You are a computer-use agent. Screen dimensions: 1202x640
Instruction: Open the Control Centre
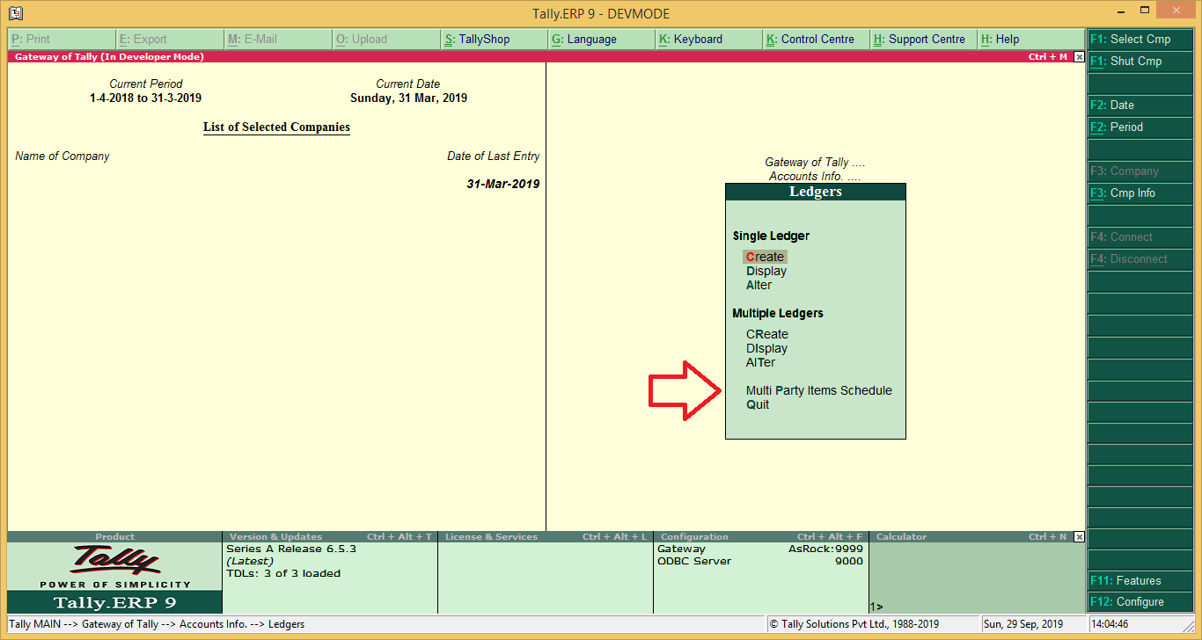[814, 39]
